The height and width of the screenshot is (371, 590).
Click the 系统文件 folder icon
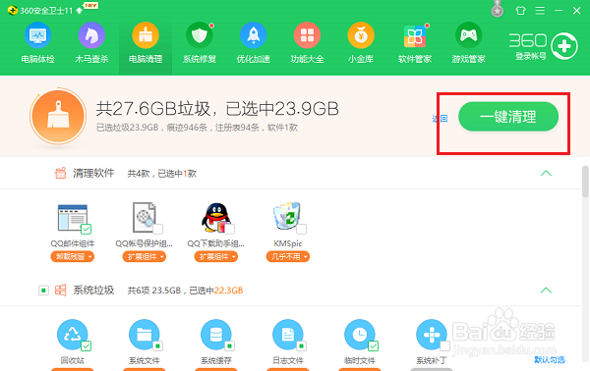pyautogui.click(x=145, y=335)
